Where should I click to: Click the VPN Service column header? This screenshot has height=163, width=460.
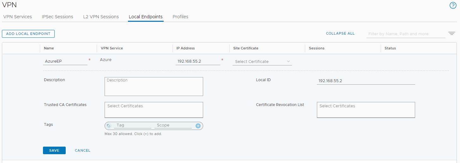pos(112,48)
